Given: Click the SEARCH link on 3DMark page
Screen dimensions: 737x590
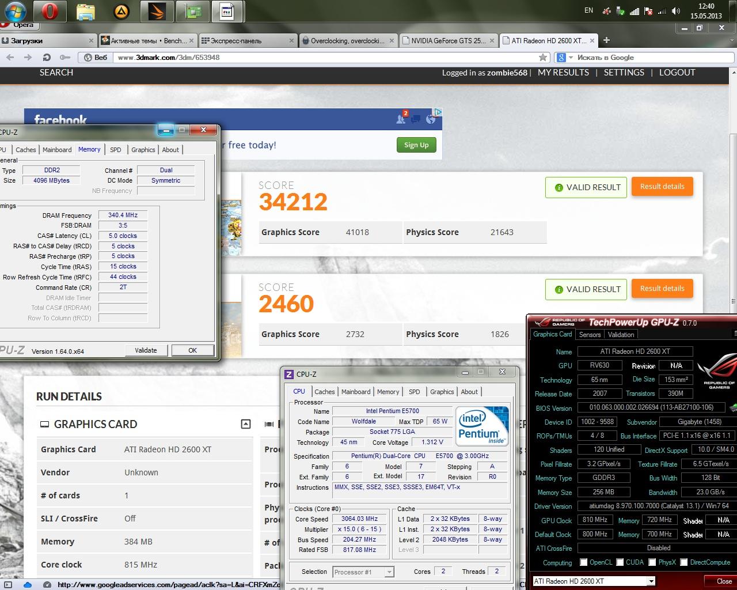Looking at the screenshot, I should (x=56, y=73).
